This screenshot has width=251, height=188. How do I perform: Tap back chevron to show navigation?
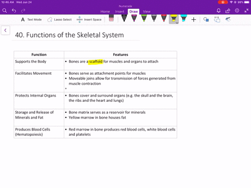(5, 30)
